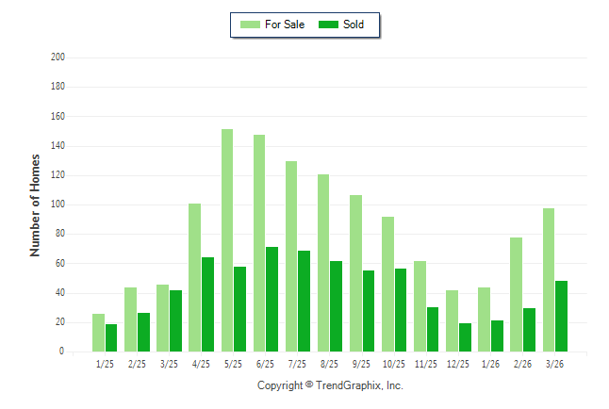Click the 6/25 Sold bar

click(272, 300)
